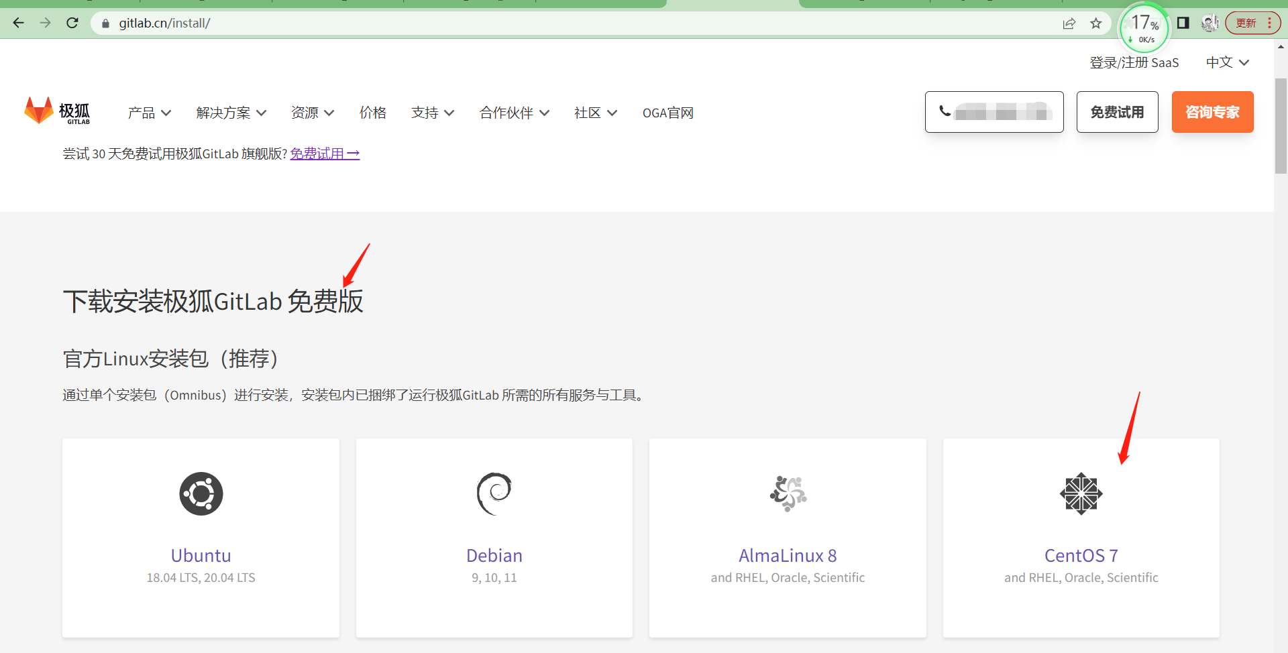The height and width of the screenshot is (653, 1288).
Task: Click the 尝试 30 天免费试用 banner text
Action: (175, 154)
